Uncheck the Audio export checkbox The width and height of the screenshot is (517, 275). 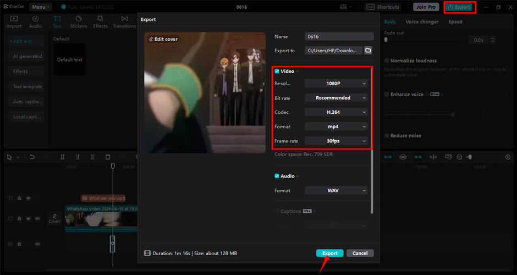[277, 176]
